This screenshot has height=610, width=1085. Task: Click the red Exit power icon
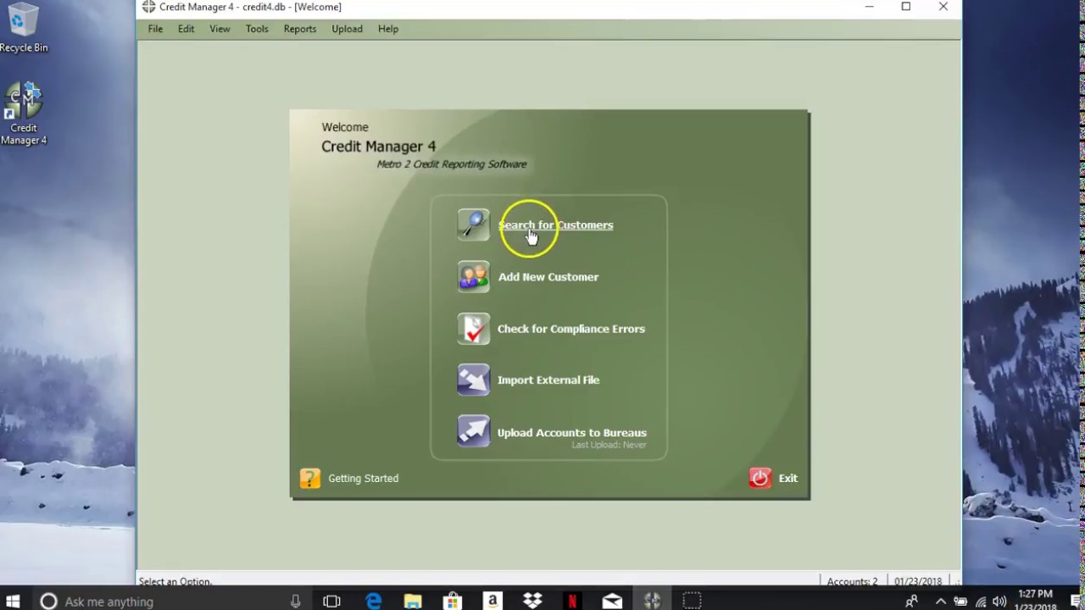[759, 478]
